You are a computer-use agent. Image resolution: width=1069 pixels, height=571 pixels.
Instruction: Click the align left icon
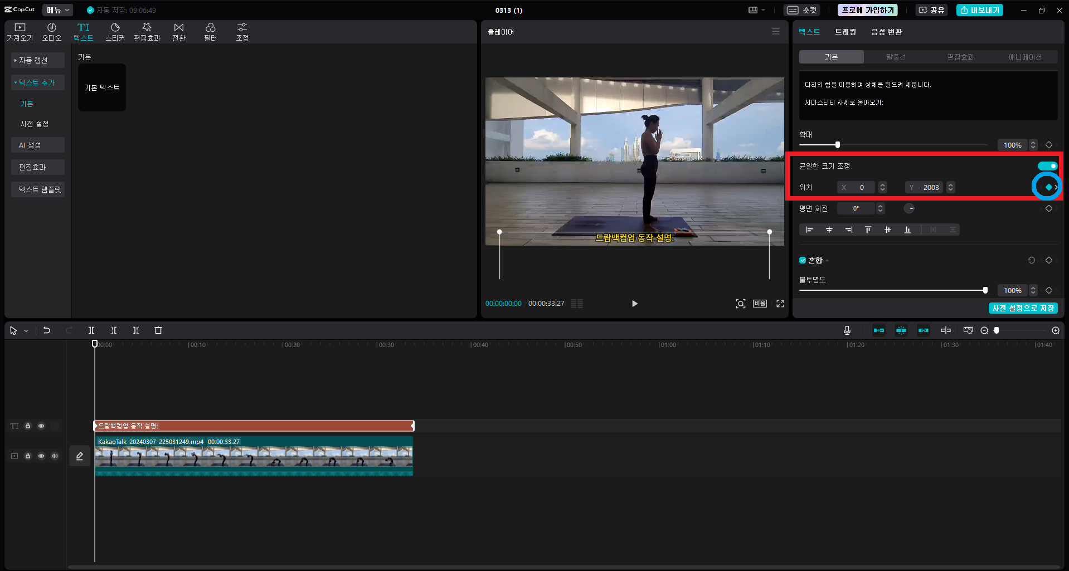809,230
